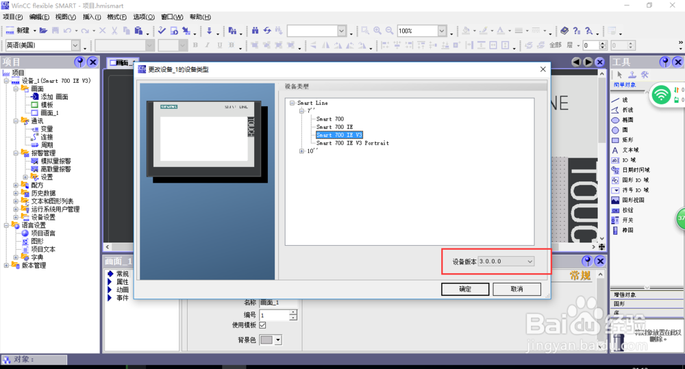The width and height of the screenshot is (685, 369).
Task: Click the start runtime simulation icon
Action: coord(174,31)
